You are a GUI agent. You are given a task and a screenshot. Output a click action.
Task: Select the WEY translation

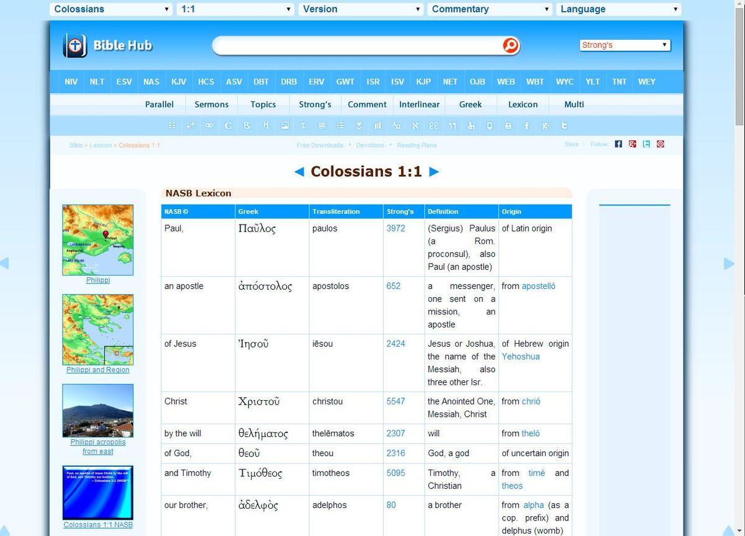[x=647, y=81]
